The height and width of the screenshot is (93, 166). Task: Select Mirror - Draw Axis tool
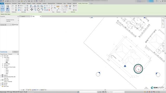click(42, 6)
